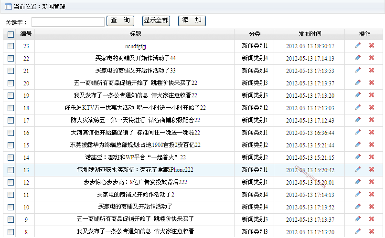Click title 深圳罗湖查获水客新招：菊花茶盒藏iPhone222
The width and height of the screenshot is (385, 238).
point(135,170)
